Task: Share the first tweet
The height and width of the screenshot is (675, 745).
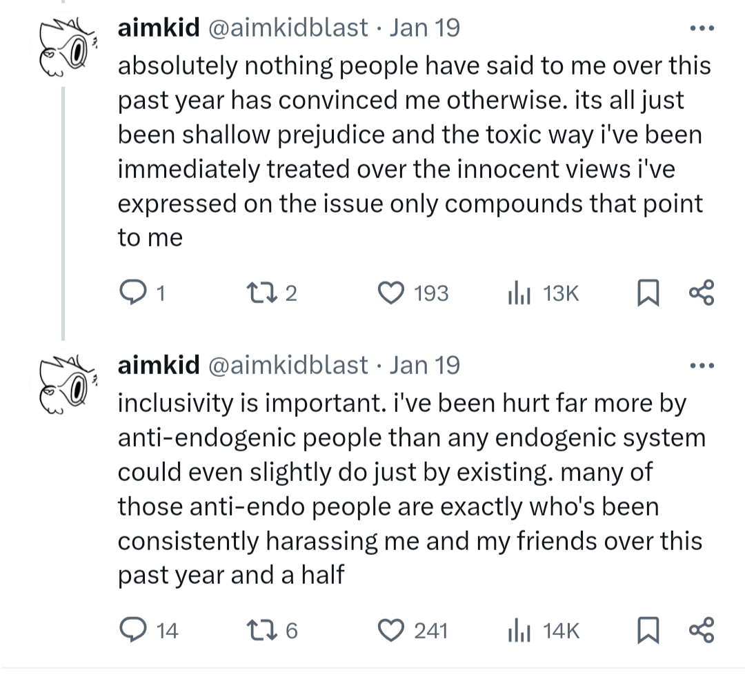Action: pos(702,293)
